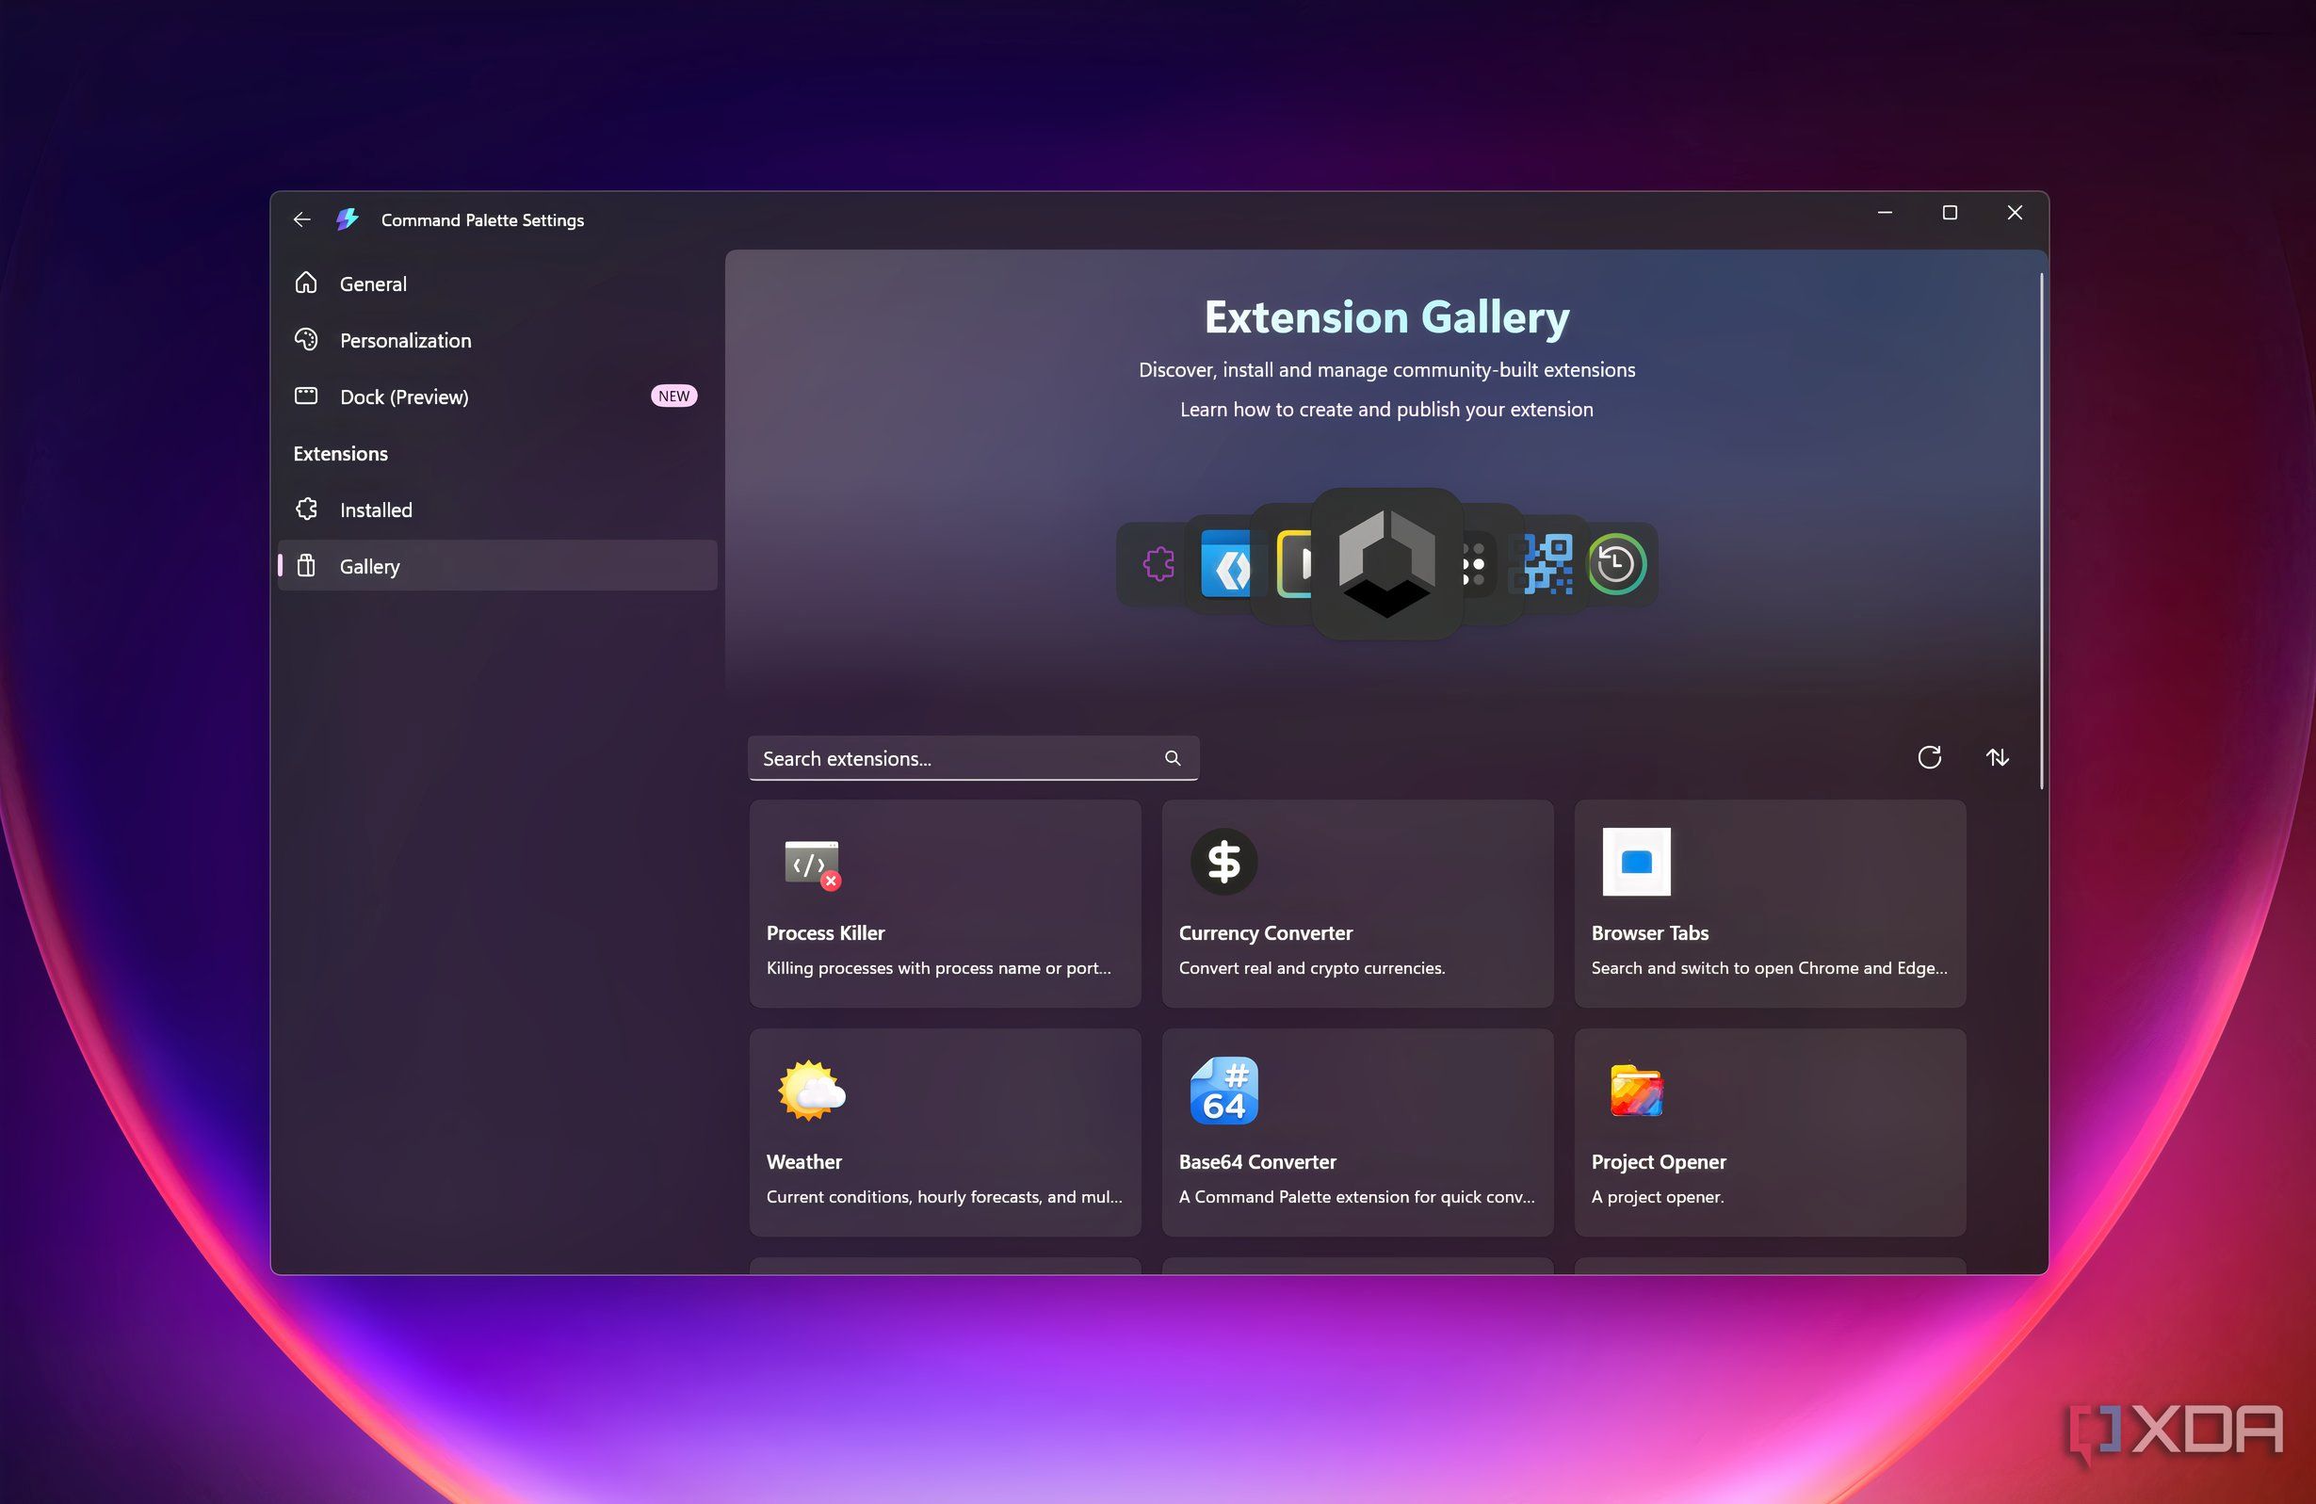Open the Browser Tabs extension card
This screenshot has width=2316, height=1504.
(1770, 904)
